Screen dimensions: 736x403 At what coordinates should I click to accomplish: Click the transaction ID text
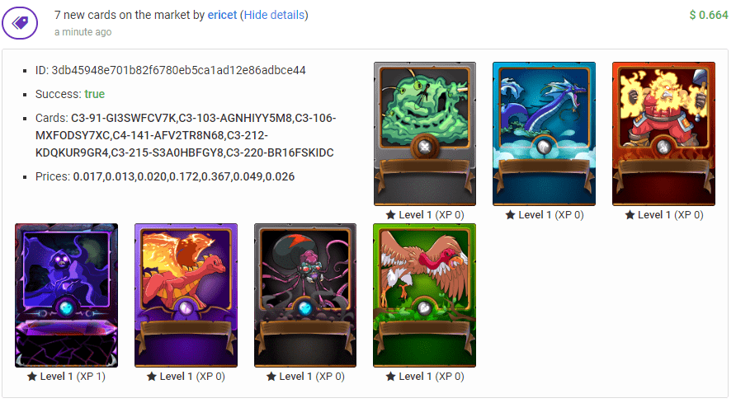click(171, 70)
